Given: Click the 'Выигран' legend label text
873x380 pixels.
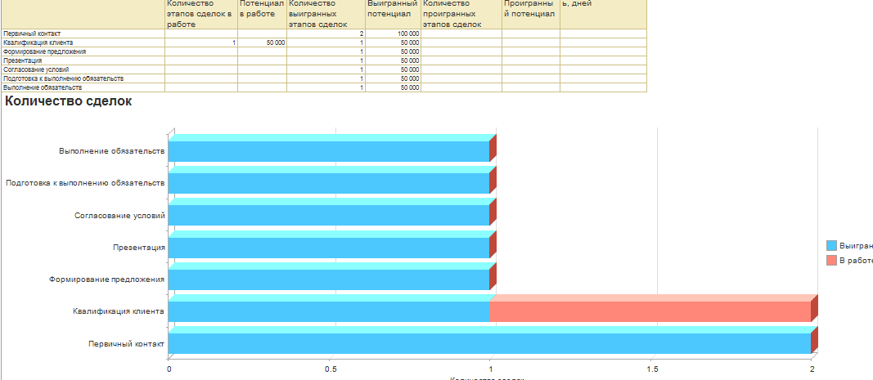Looking at the screenshot, I should click(x=856, y=245).
